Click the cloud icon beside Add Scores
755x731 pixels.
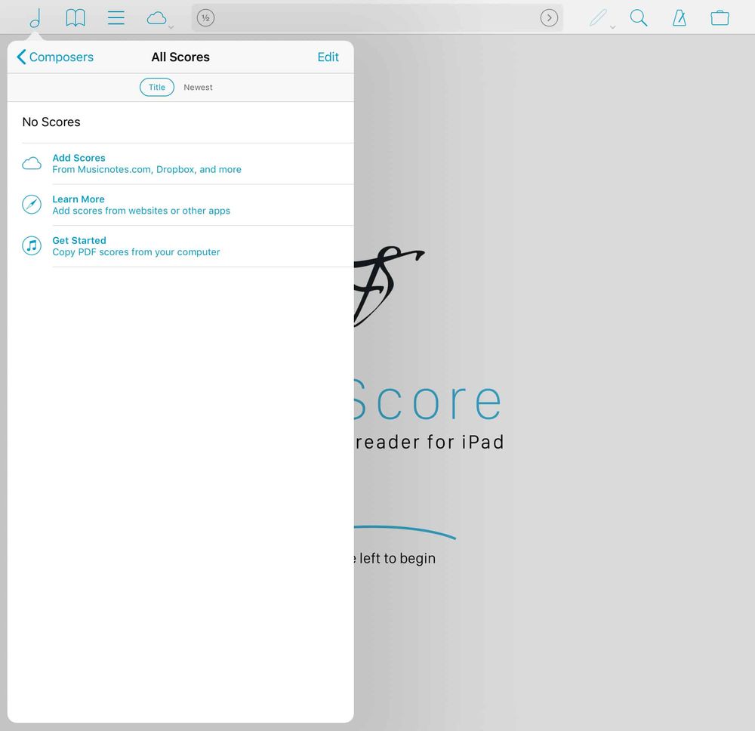(32, 164)
